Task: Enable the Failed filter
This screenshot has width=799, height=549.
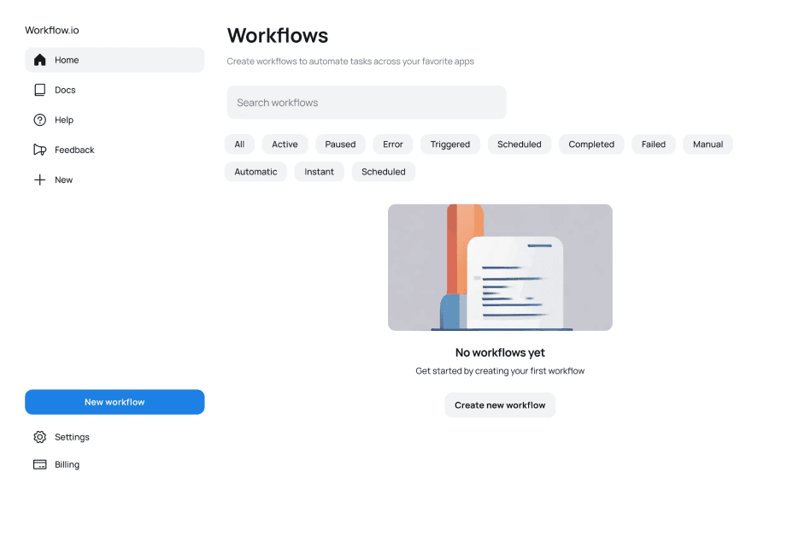Action: (653, 144)
